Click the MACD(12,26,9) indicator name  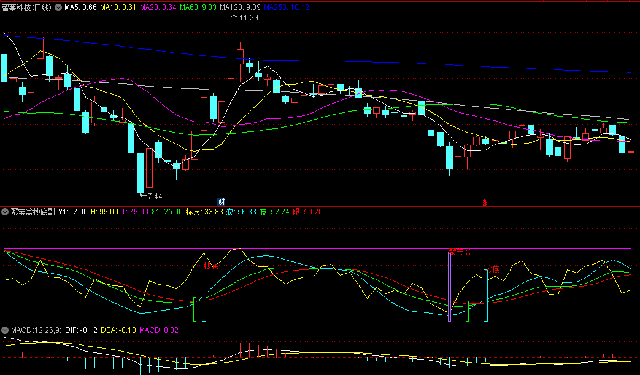pyautogui.click(x=36, y=330)
